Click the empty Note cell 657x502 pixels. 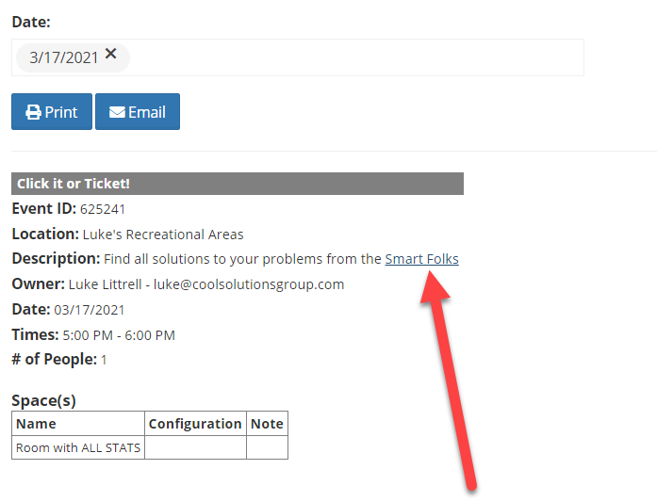pyautogui.click(x=267, y=448)
